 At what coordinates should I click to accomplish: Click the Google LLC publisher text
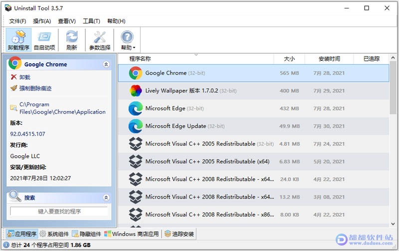point(25,156)
